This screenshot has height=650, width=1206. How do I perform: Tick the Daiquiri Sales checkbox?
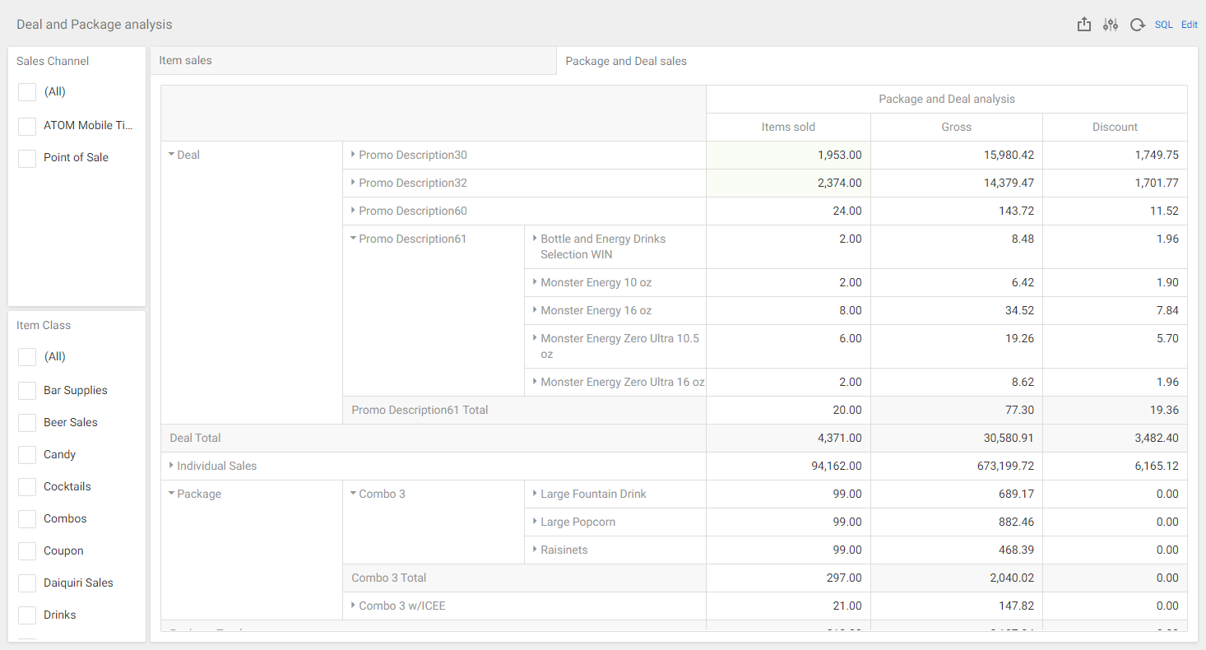click(x=26, y=583)
